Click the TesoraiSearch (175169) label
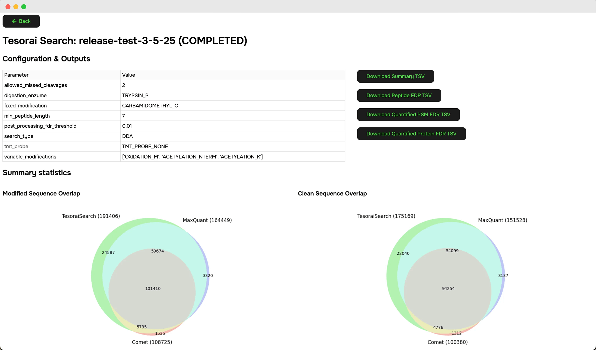The image size is (596, 350). (386, 216)
